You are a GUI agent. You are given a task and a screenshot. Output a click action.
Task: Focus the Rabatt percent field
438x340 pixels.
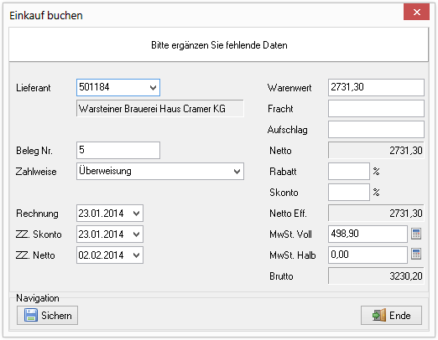pyautogui.click(x=349, y=171)
